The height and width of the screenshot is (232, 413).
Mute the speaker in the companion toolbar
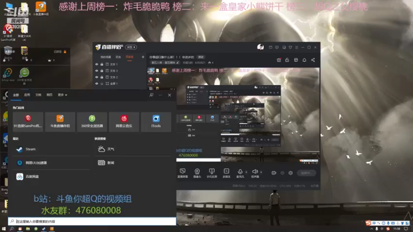(255, 173)
